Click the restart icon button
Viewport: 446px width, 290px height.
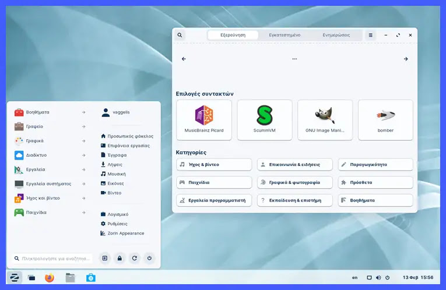coord(135,258)
